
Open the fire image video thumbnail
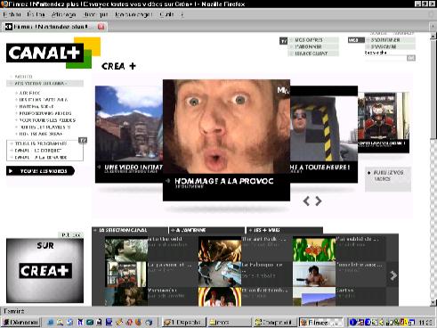point(220,250)
